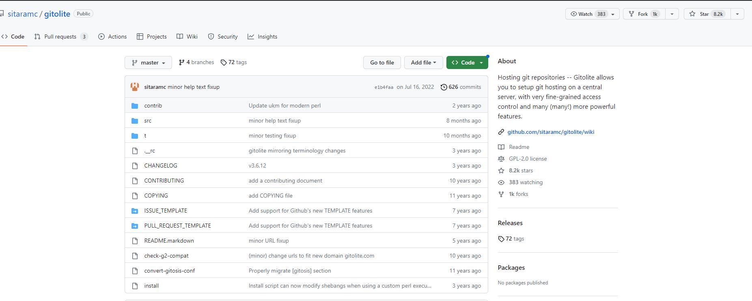Open the Wiki tab

pos(187,37)
